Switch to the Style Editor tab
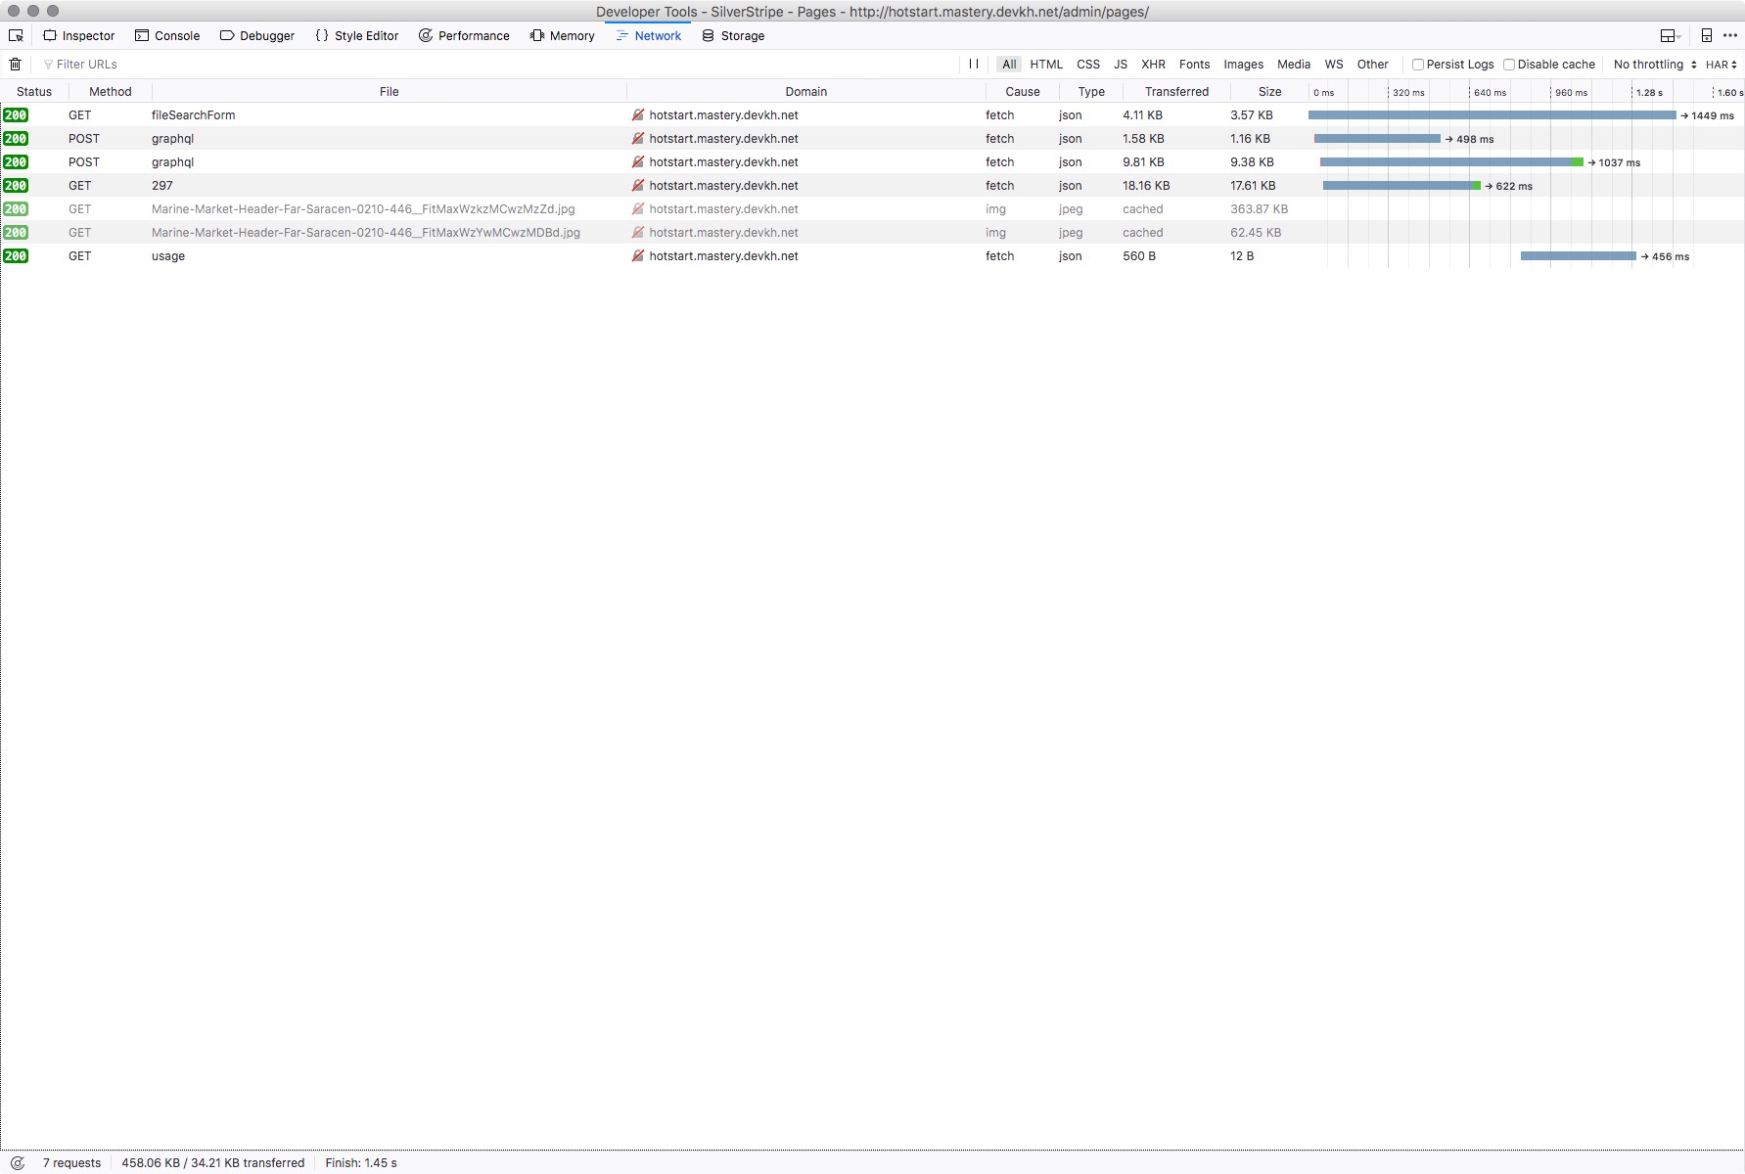1745x1174 pixels. pyautogui.click(x=357, y=35)
